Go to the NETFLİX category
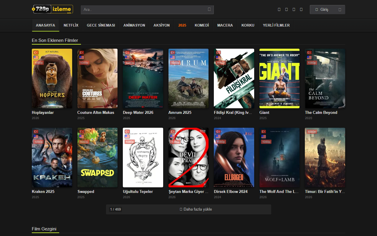The width and height of the screenshot is (377, 236). point(71,25)
